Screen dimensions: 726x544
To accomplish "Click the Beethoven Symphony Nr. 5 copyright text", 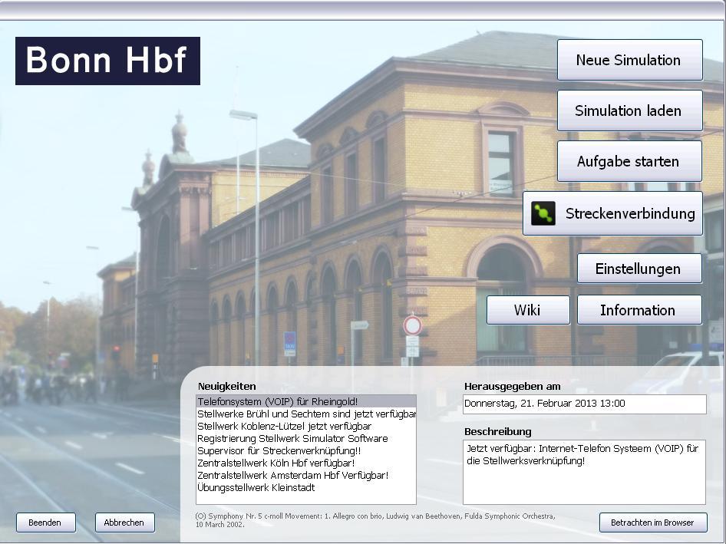I will [375, 520].
